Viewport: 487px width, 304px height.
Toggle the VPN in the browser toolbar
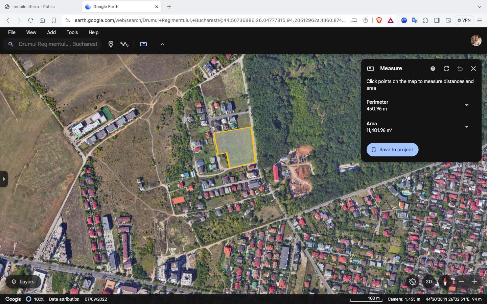[464, 20]
